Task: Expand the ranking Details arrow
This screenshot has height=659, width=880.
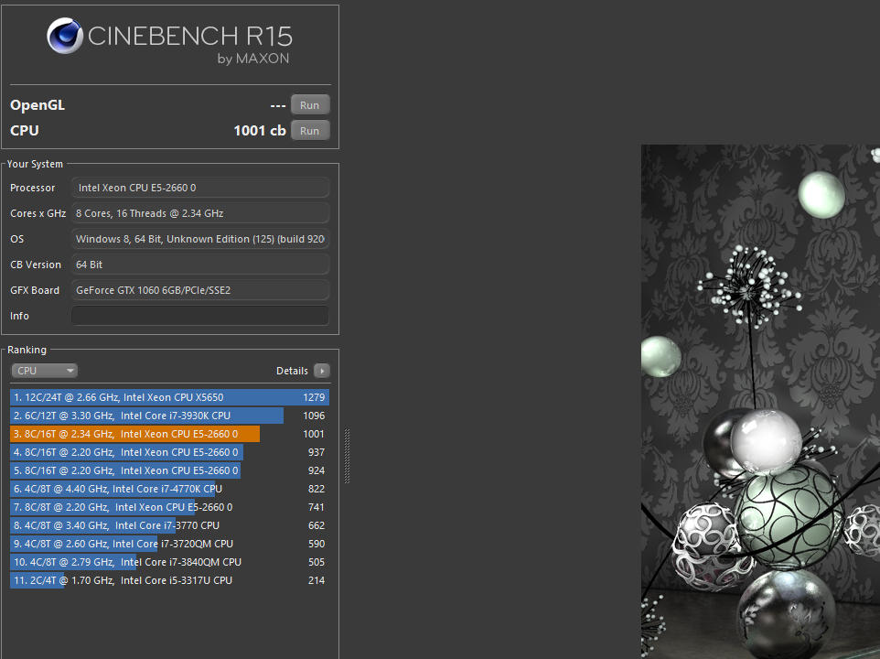Action: 322,371
